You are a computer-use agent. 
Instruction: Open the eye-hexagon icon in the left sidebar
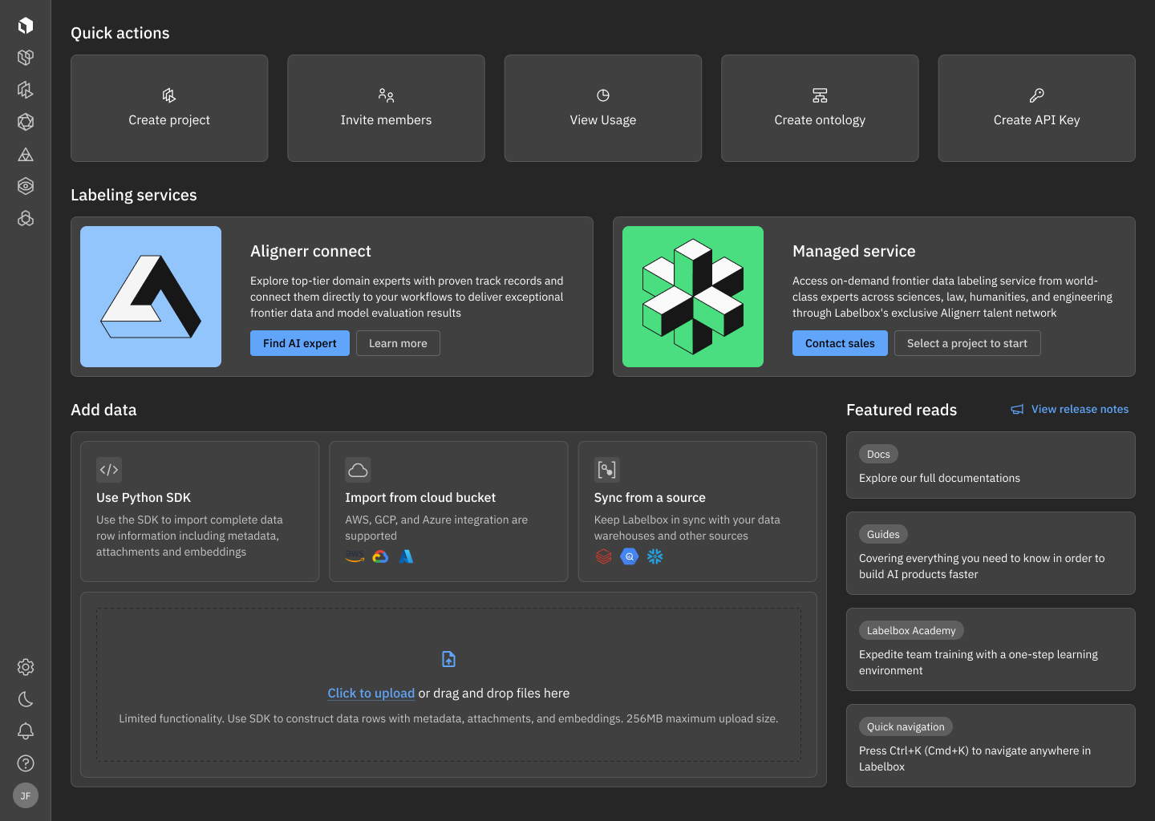pyautogui.click(x=26, y=186)
